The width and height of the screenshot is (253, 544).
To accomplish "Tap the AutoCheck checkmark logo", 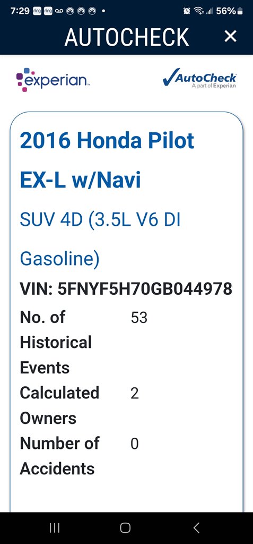I will click(199, 78).
